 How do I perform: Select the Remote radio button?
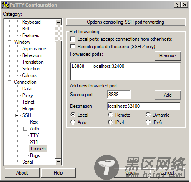(111, 115)
